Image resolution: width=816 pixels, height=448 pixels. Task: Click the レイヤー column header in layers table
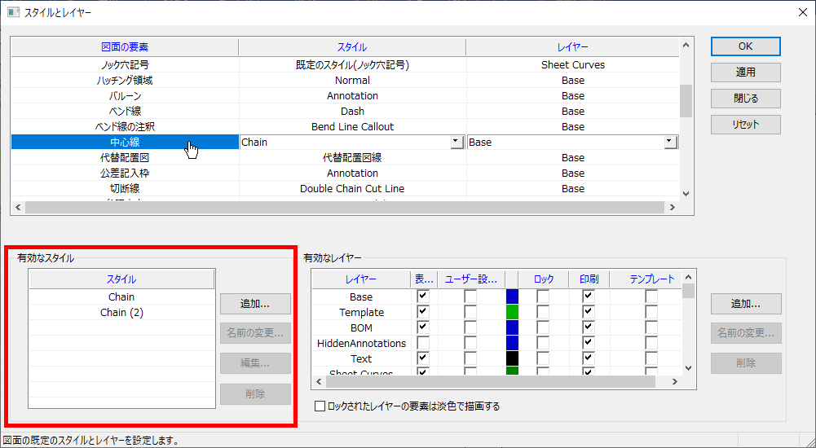pos(360,279)
